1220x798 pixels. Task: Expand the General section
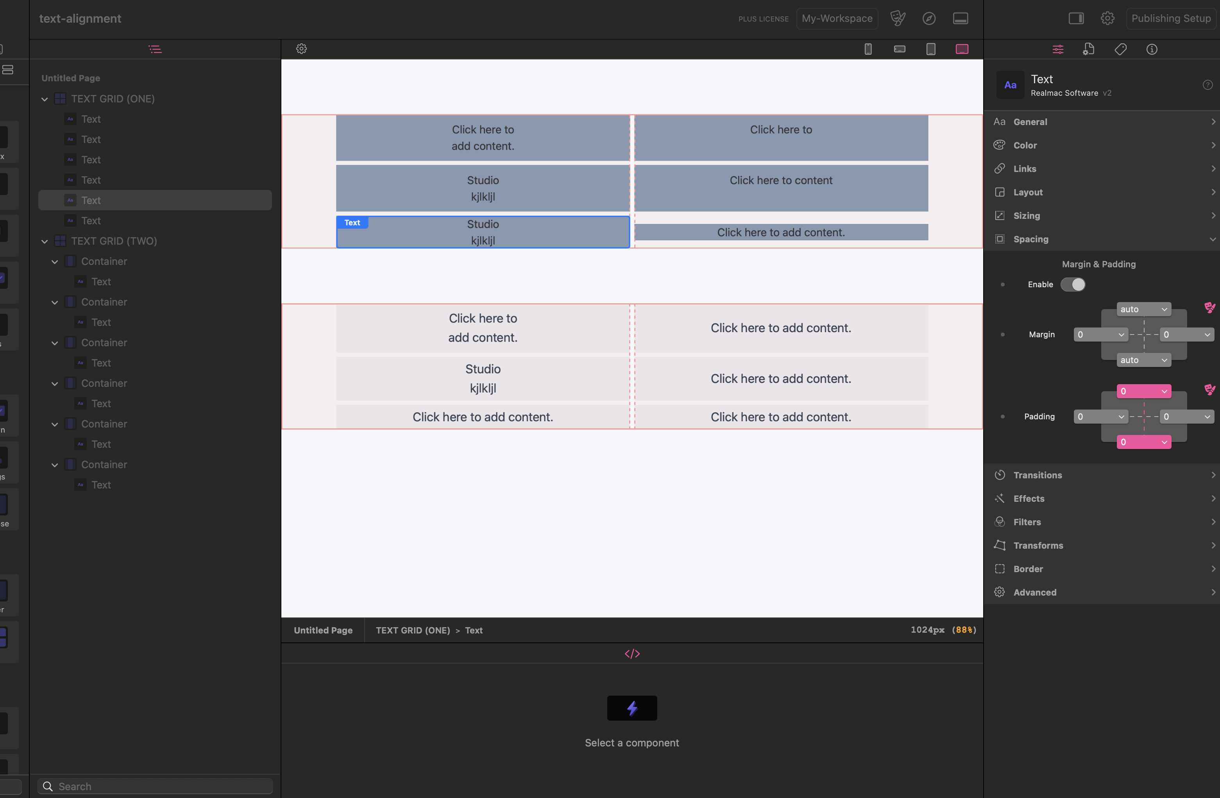[x=1102, y=122]
